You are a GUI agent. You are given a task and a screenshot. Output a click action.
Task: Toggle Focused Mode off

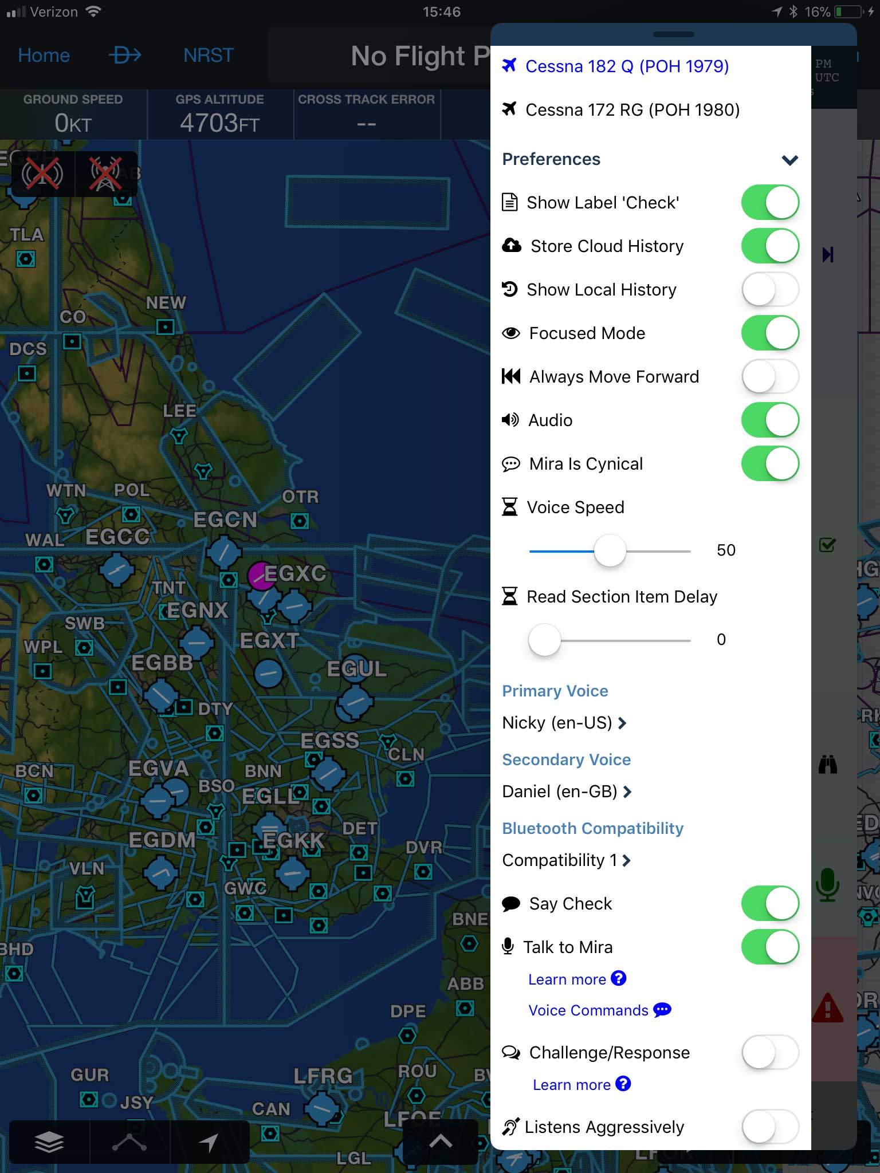[770, 333]
